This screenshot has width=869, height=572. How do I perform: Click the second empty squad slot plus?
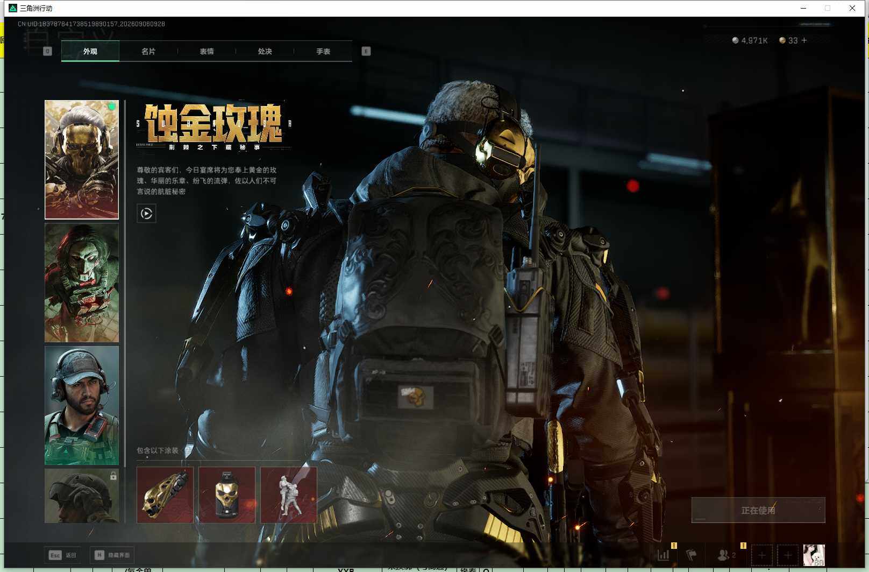pyautogui.click(x=788, y=555)
